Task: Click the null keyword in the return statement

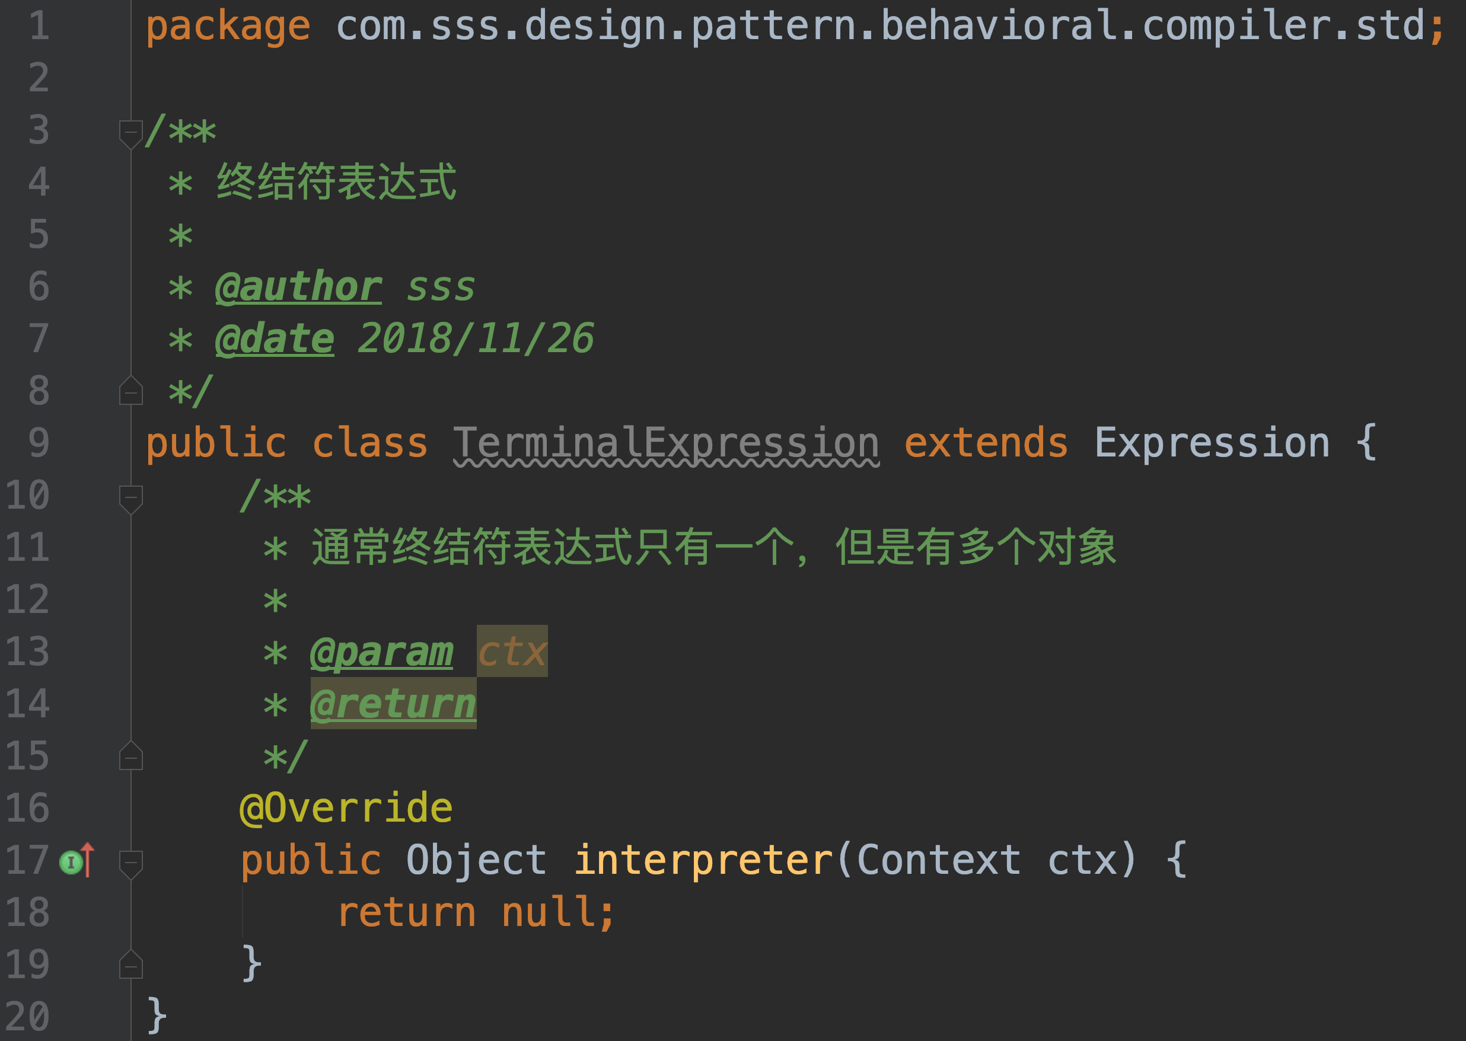Action: (x=549, y=912)
